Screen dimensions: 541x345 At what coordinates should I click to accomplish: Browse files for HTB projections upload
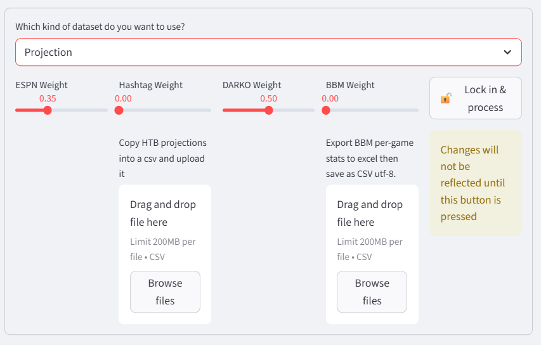(x=165, y=292)
